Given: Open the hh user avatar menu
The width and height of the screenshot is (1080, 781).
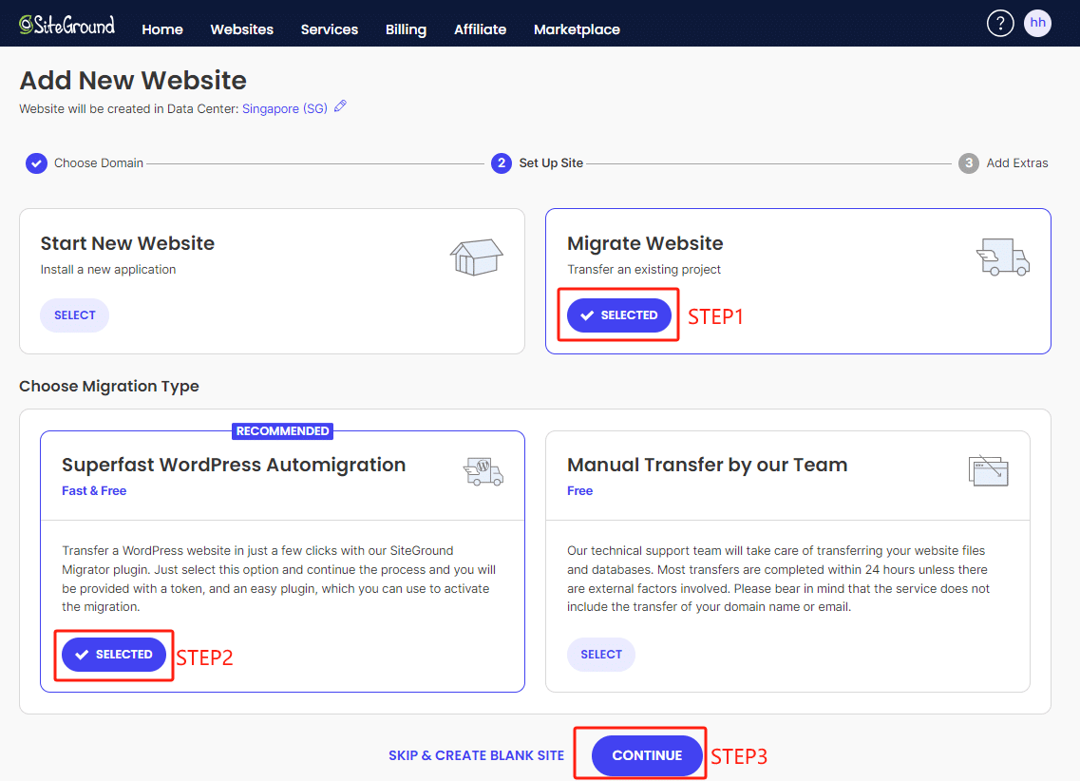Looking at the screenshot, I should pyautogui.click(x=1037, y=24).
